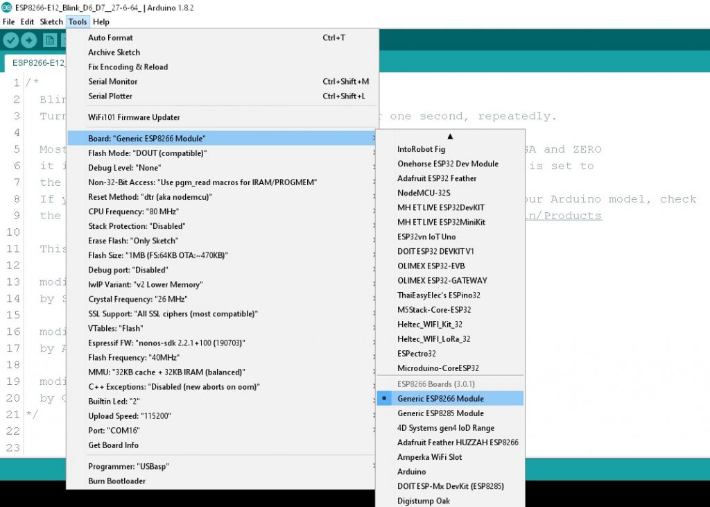The image size is (710, 507).
Task: Expand Crystal Frequency: 26 MHz submenu
Action: [222, 299]
